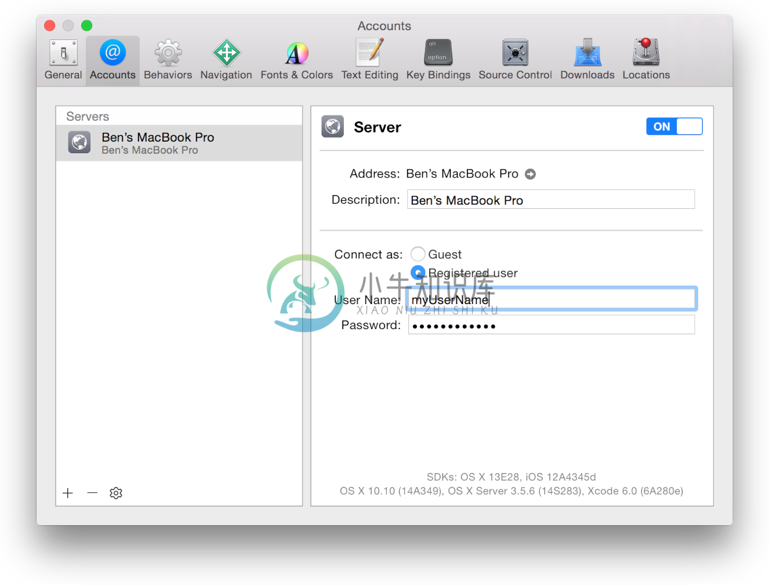Click the SDKs version info text
The width and height of the screenshot is (769, 585).
click(x=512, y=477)
